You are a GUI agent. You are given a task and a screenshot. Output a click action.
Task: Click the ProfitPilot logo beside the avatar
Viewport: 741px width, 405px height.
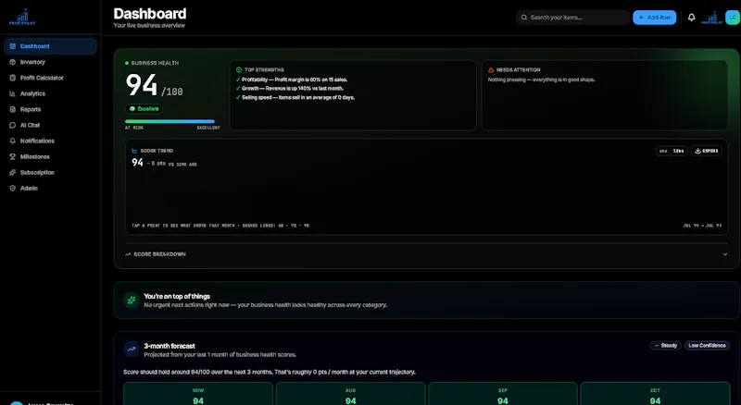click(x=711, y=18)
